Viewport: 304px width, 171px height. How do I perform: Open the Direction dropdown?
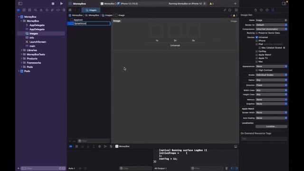click(x=271, y=85)
